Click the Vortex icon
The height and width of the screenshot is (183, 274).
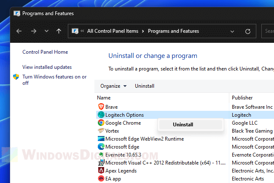101,131
